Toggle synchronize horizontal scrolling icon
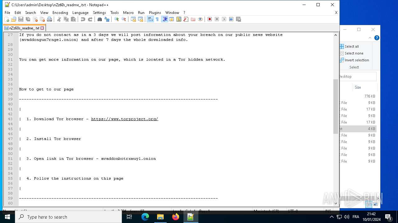This screenshot has width=398, height=223. [141, 19]
